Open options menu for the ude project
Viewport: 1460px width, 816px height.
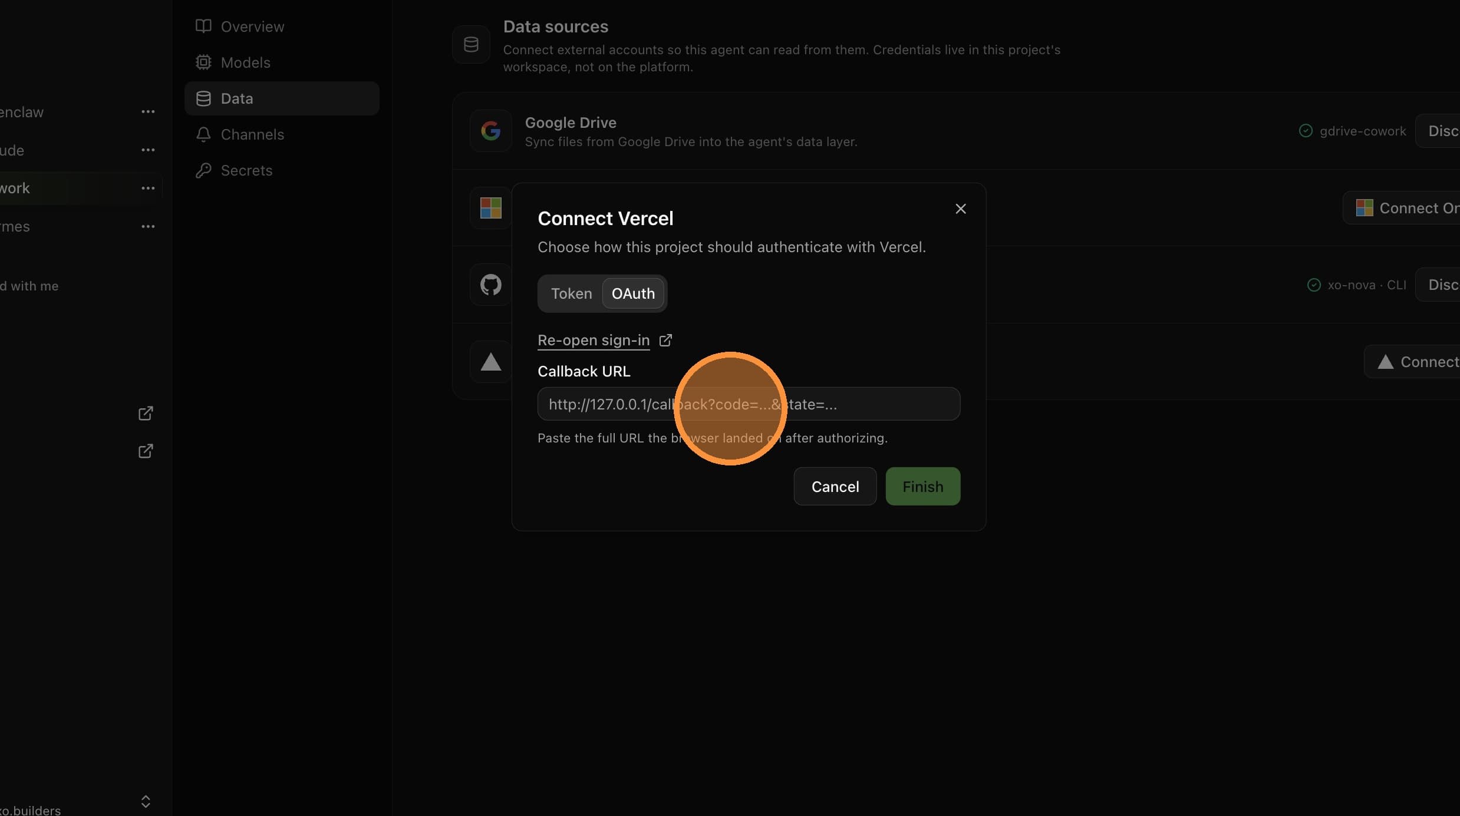click(148, 150)
